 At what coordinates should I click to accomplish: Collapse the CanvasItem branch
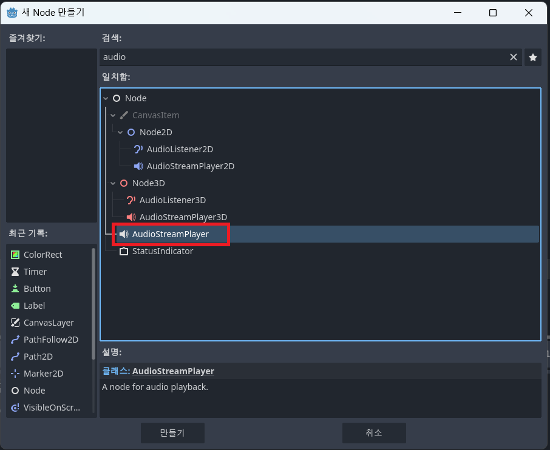(113, 115)
